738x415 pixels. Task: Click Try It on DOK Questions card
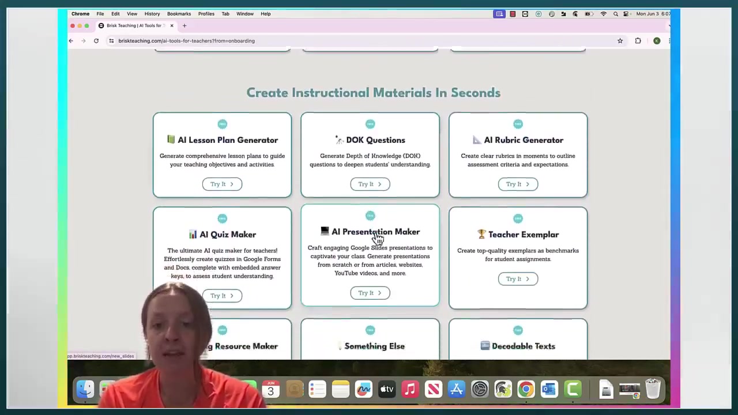[370, 184]
